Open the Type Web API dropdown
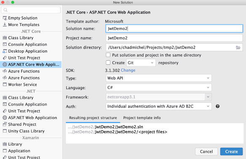 (159, 78)
